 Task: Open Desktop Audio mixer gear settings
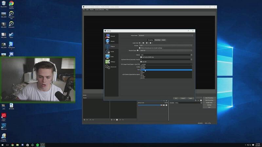(x=166, y=105)
